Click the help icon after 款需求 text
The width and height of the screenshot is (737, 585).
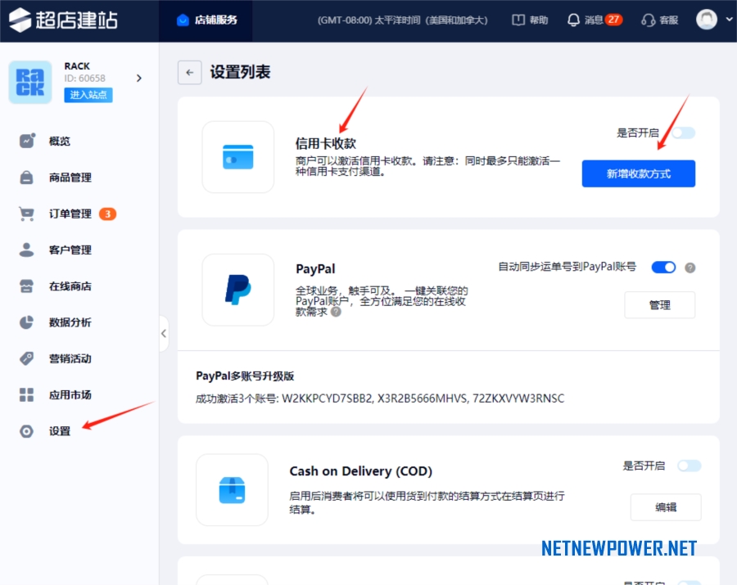point(336,312)
